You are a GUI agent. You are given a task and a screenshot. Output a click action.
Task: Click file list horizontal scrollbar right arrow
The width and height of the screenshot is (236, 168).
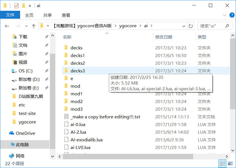[227, 157]
